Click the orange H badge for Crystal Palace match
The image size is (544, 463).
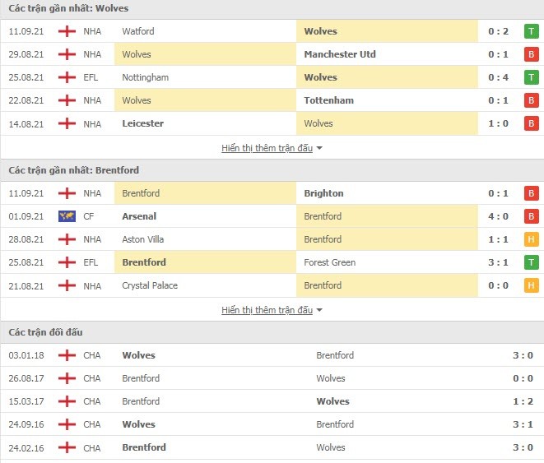[531, 285]
